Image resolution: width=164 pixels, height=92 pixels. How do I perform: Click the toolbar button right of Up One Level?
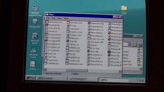tap(140, 45)
